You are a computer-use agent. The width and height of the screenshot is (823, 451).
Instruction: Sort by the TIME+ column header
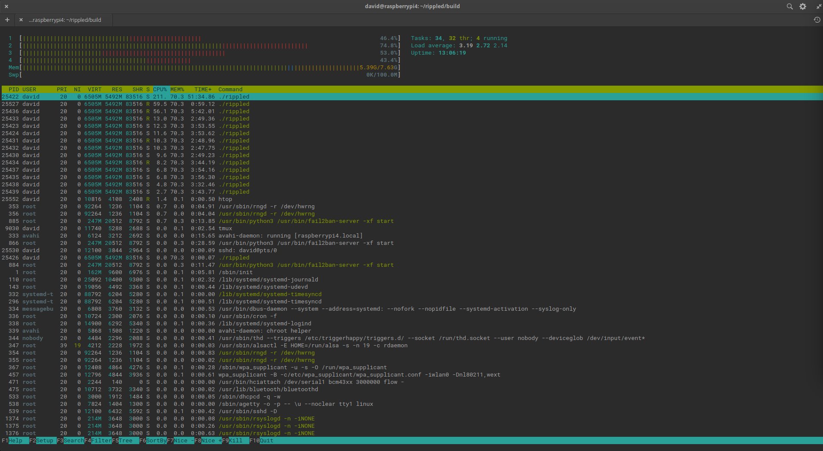click(x=203, y=90)
